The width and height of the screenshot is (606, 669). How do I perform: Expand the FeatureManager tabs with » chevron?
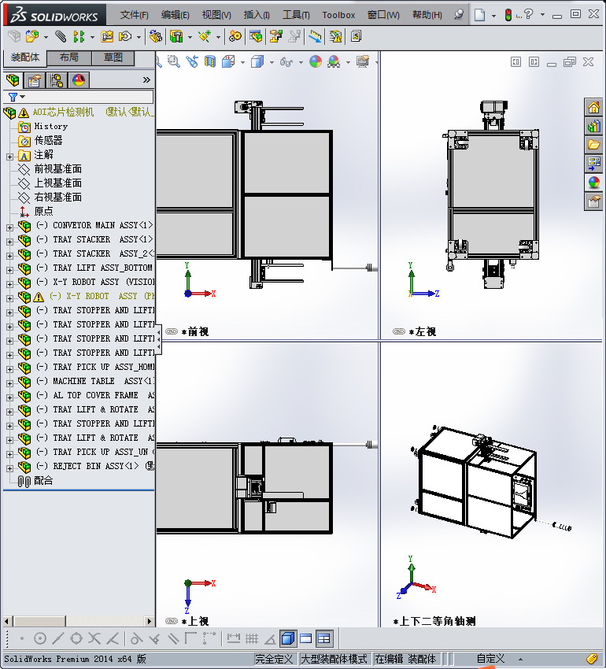click(x=146, y=79)
